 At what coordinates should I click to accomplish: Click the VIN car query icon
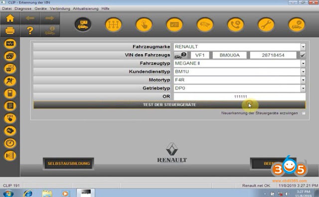(x=180, y=55)
